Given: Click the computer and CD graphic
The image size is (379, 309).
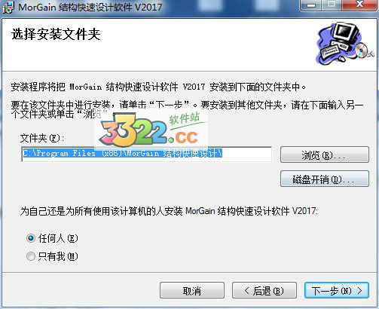Looking at the screenshot, I should point(344,43).
